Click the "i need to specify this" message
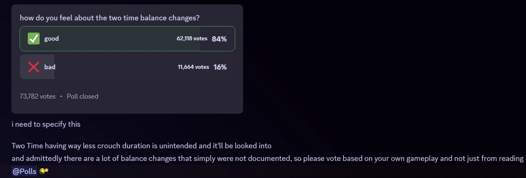This screenshot has height=178, width=526. [x=46, y=124]
